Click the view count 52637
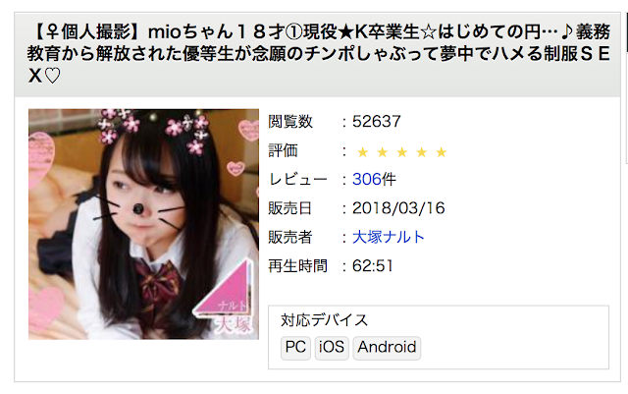 (377, 121)
